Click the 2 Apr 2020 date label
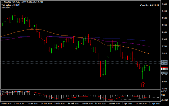The image size is (169, 106). click(127, 104)
